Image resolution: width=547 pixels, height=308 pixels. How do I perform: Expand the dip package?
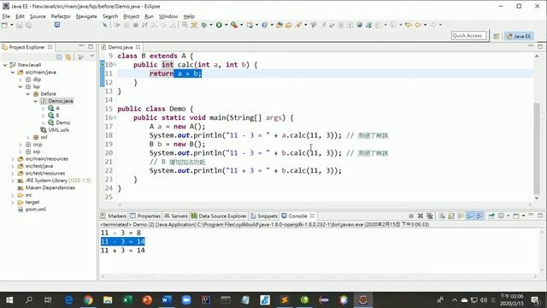click(21, 80)
